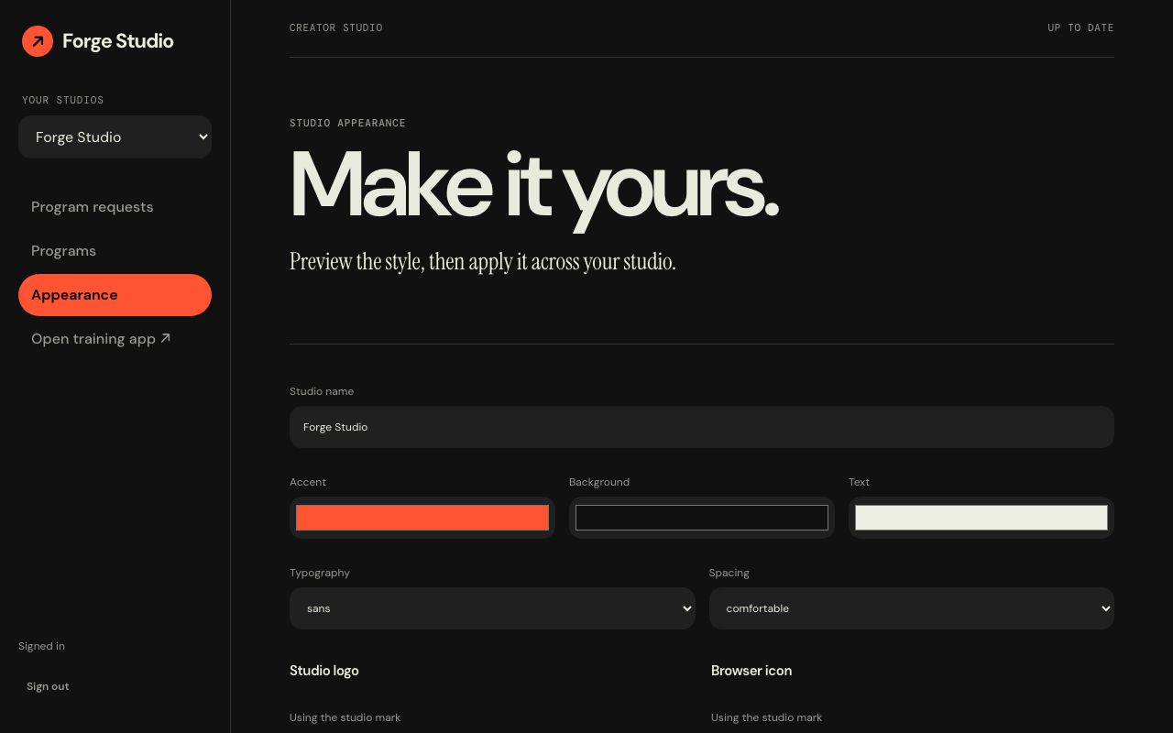The width and height of the screenshot is (1173, 733).
Task: Open training app in the sidebar
Action: [115, 339]
